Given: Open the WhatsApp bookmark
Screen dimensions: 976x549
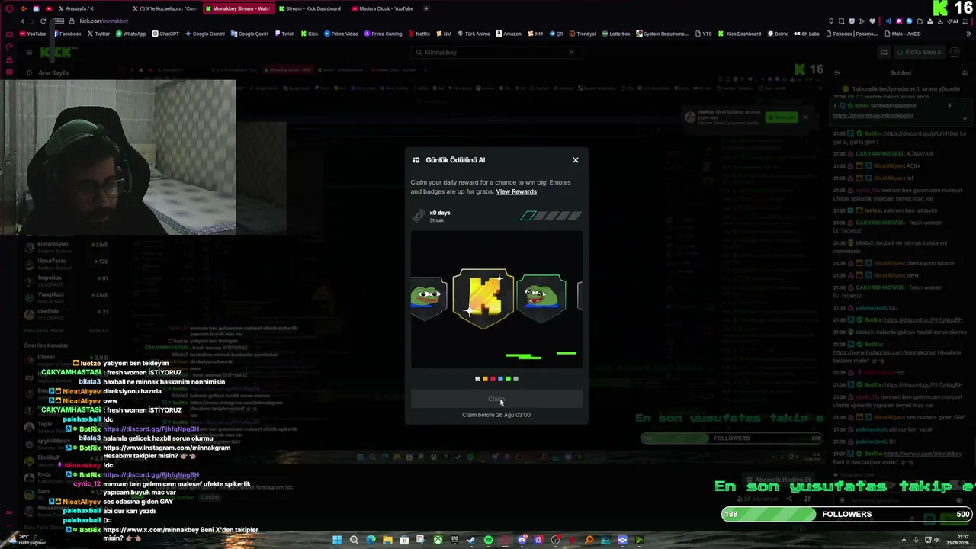Looking at the screenshot, I should (130, 34).
